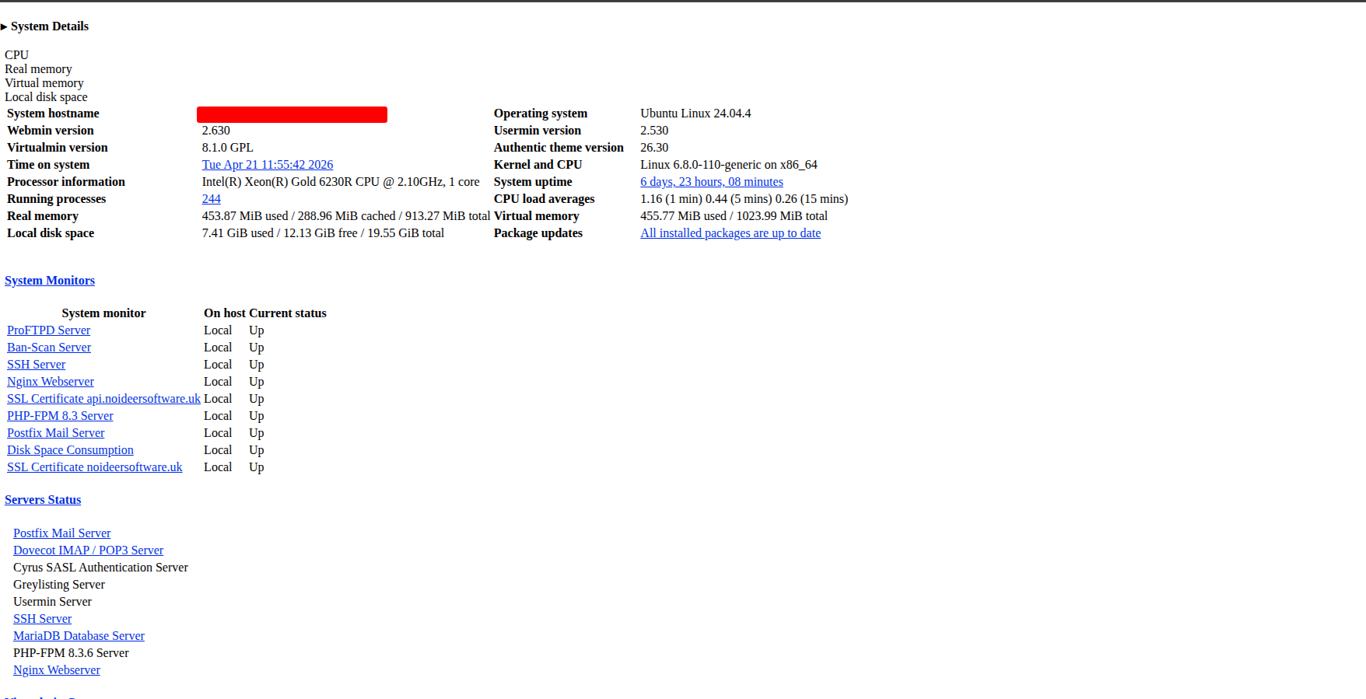The width and height of the screenshot is (1366, 699).
Task: Open the ProFTPD Server monitor
Action: point(48,330)
